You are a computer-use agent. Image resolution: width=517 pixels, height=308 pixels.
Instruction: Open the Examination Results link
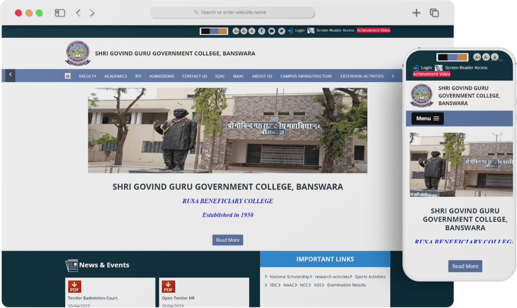(346, 285)
